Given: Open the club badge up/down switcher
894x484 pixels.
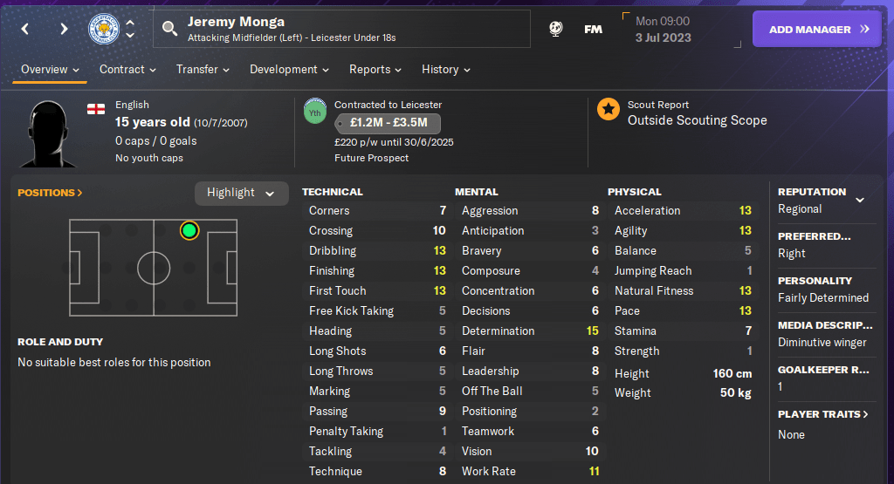Looking at the screenshot, I should click(130, 29).
